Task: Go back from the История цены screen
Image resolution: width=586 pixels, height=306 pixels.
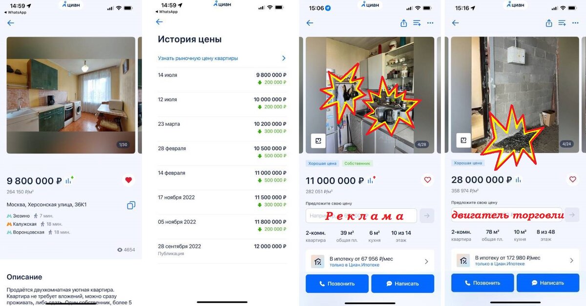Action: [x=159, y=22]
